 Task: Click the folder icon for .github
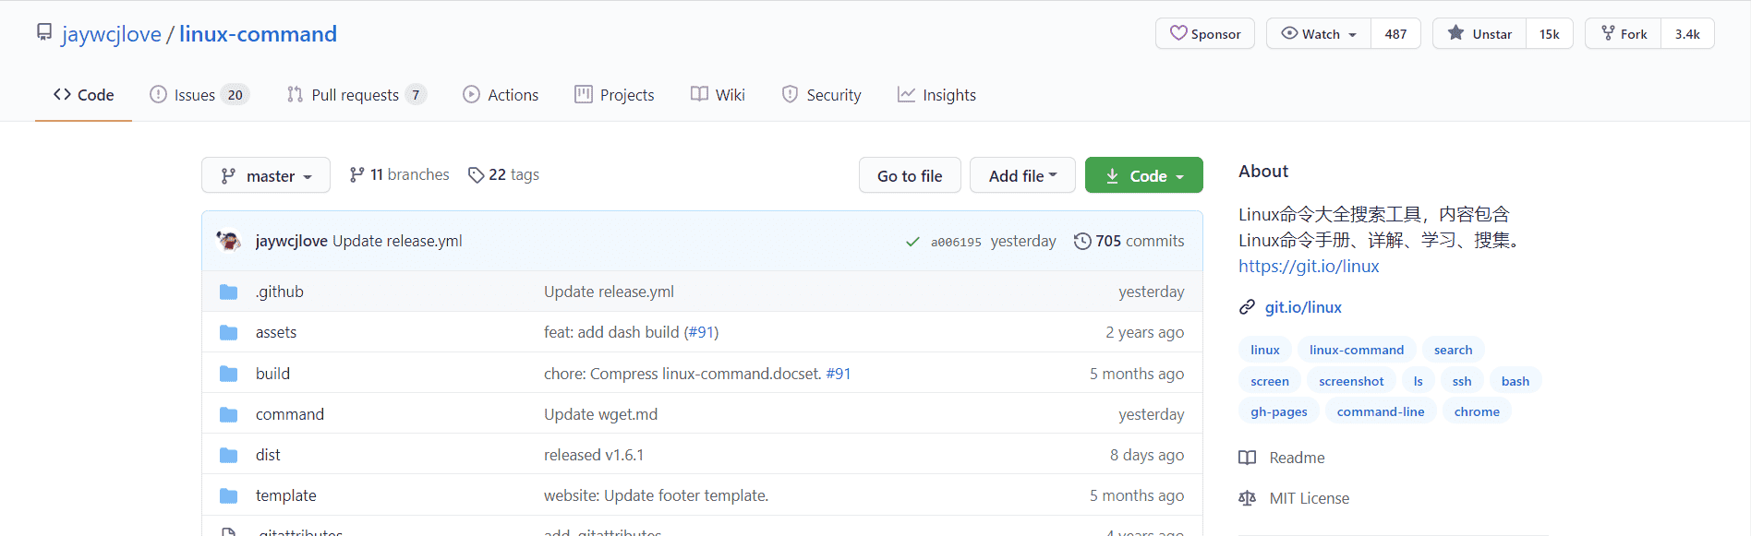click(229, 292)
